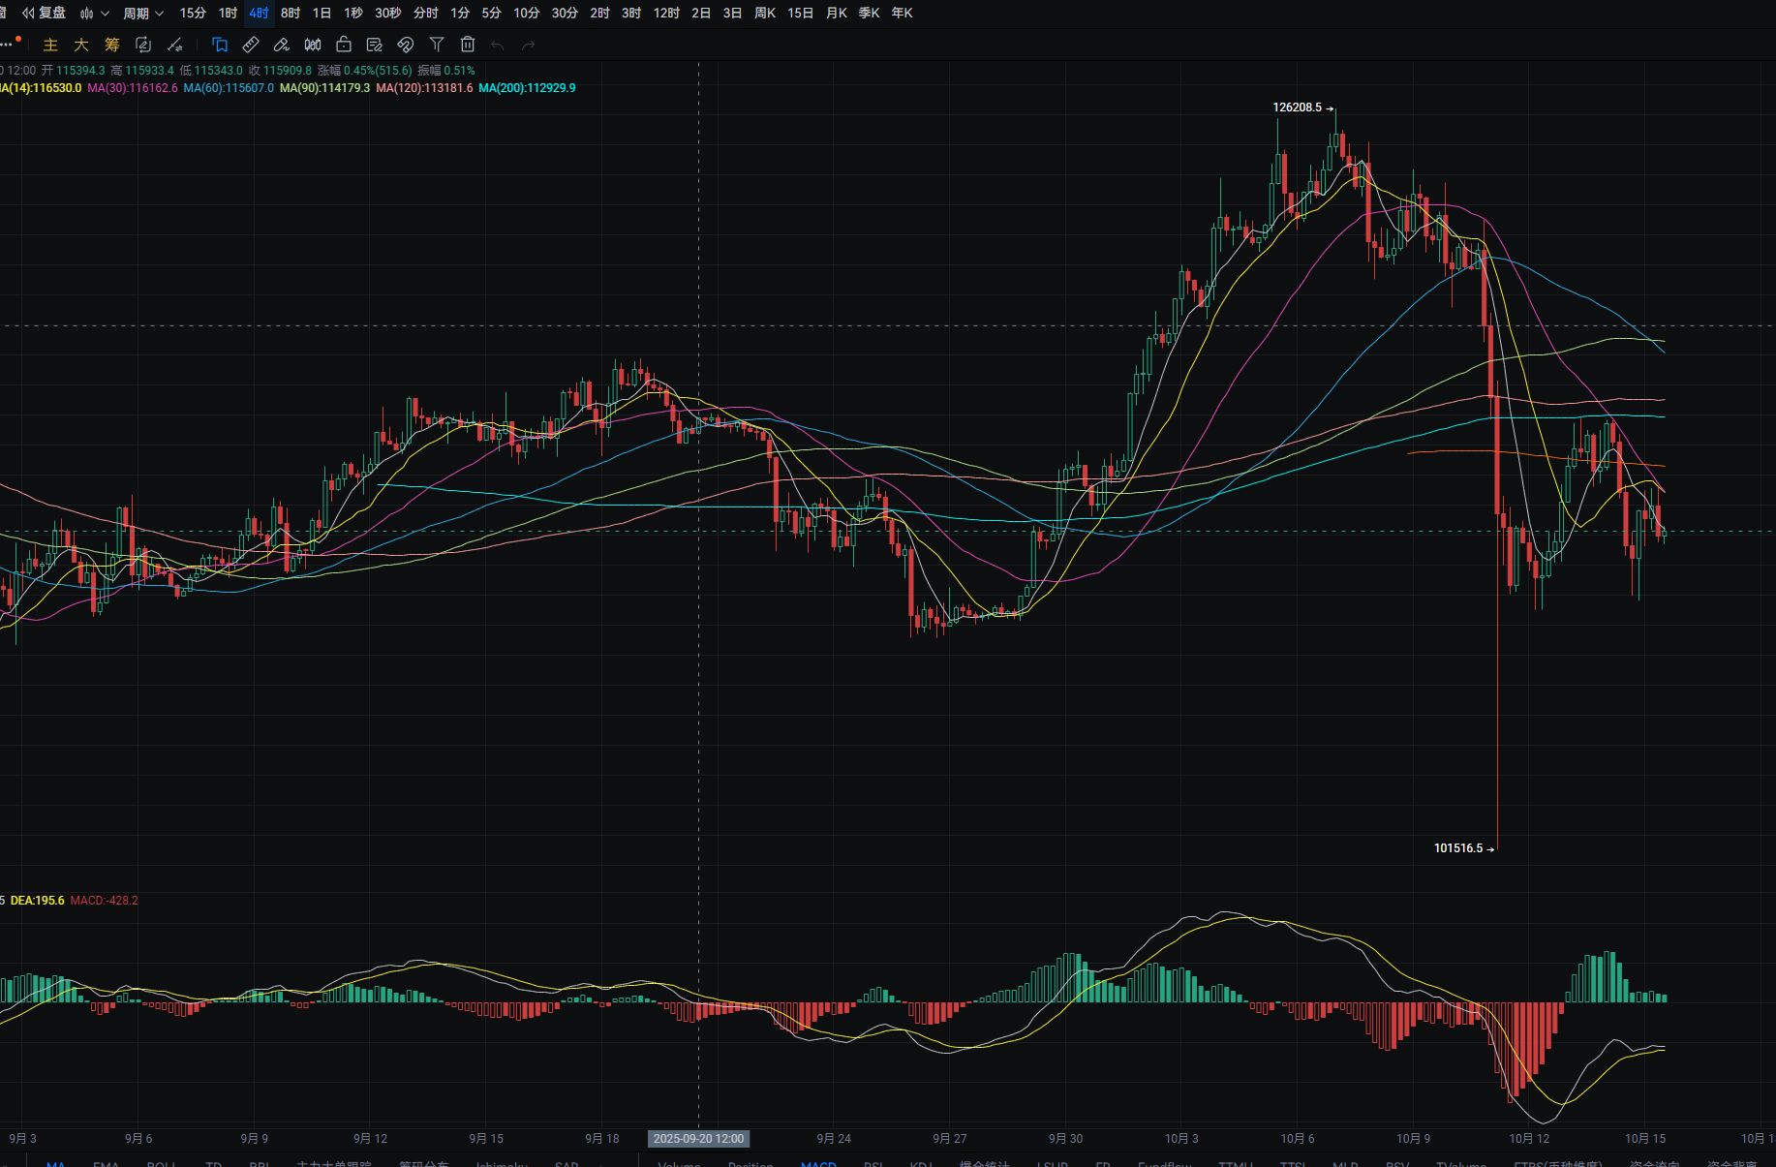
Task: Expand the chart type candlestick dropdown
Action: (x=94, y=14)
